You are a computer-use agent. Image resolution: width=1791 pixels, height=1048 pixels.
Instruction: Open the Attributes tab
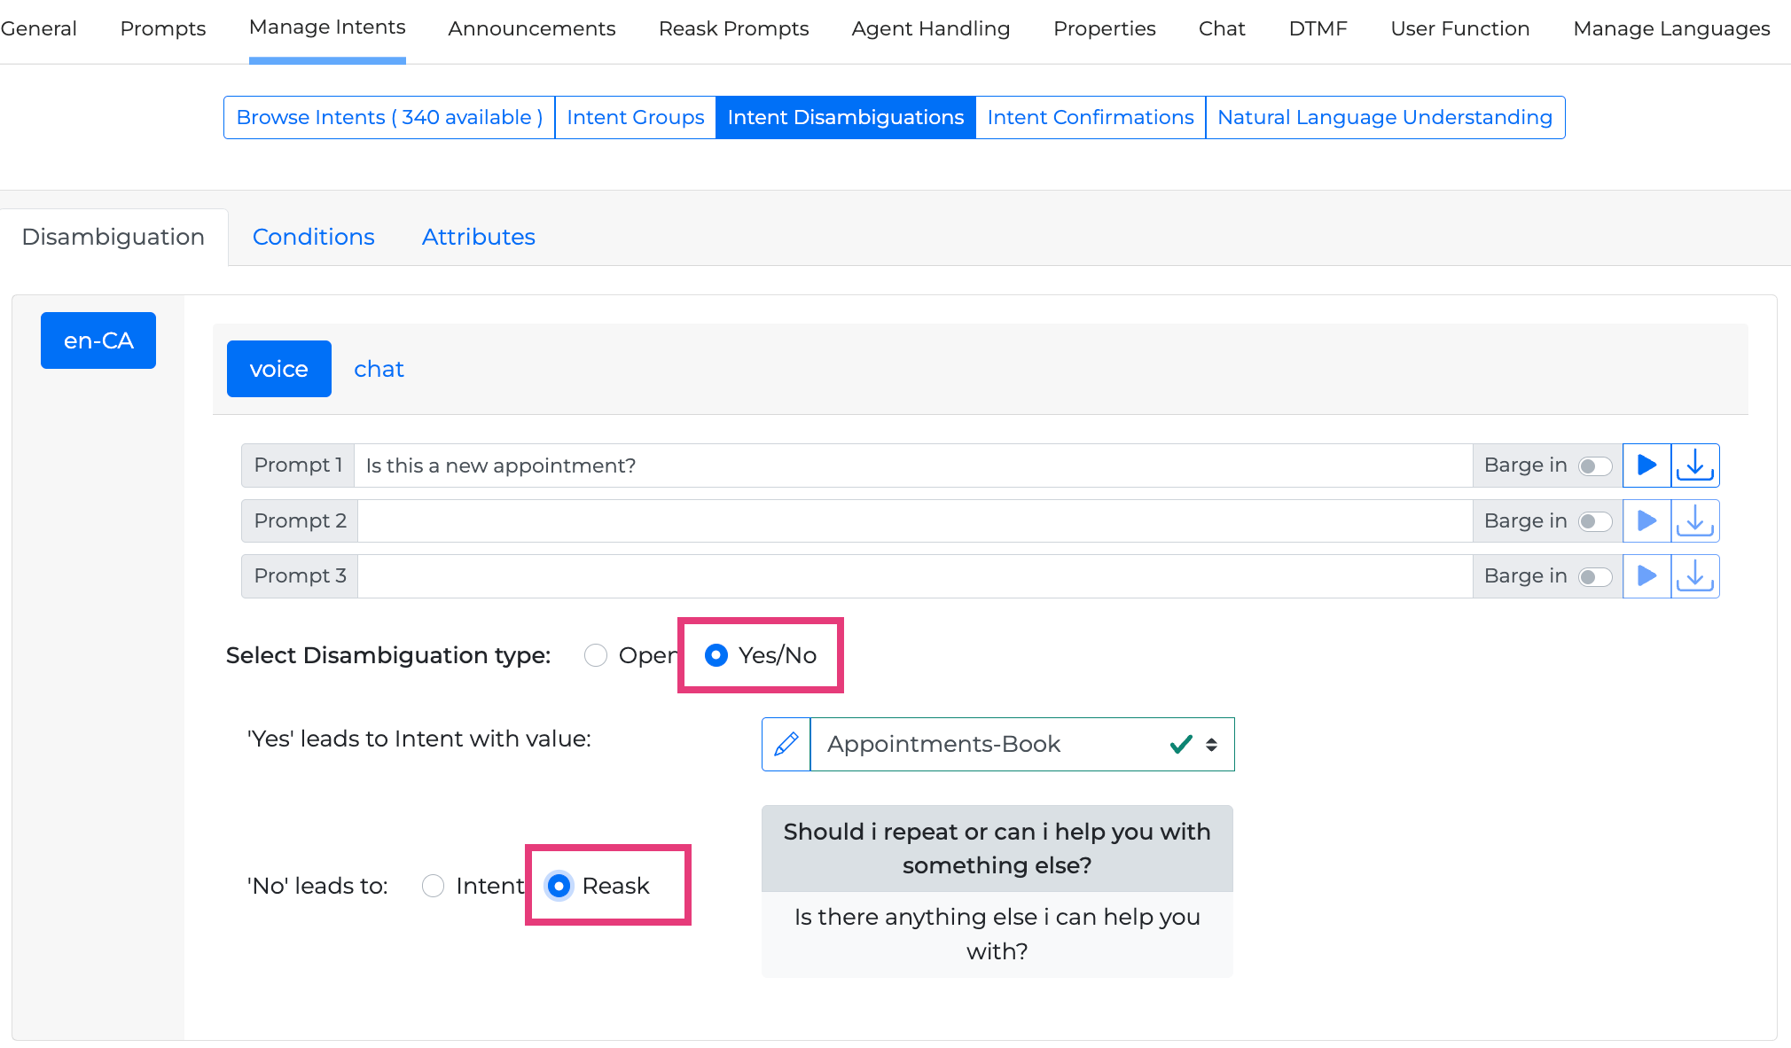(x=478, y=237)
